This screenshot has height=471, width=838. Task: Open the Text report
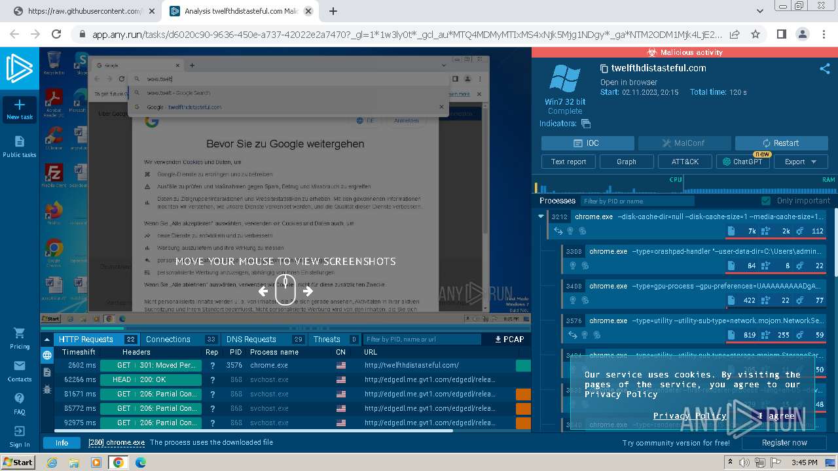click(x=568, y=162)
